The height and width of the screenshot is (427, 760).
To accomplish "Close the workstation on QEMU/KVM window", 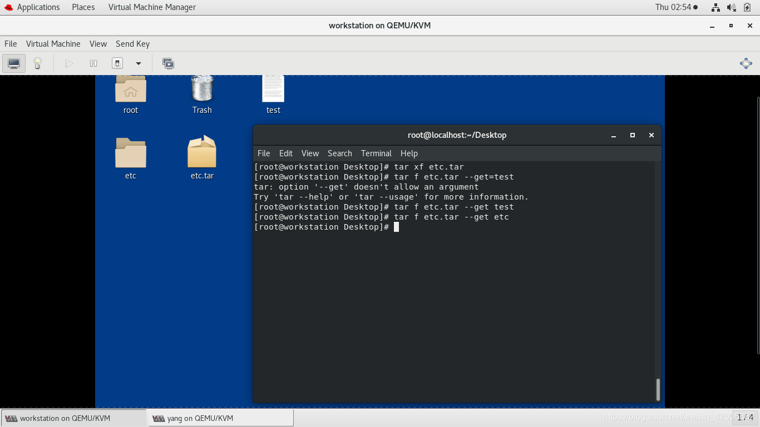I will [x=750, y=26].
